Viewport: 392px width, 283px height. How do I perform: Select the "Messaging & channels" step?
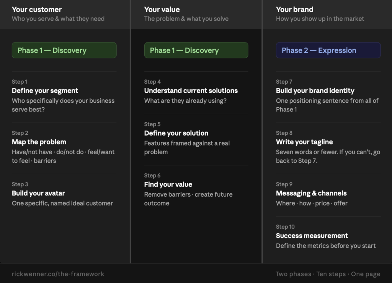coord(311,193)
